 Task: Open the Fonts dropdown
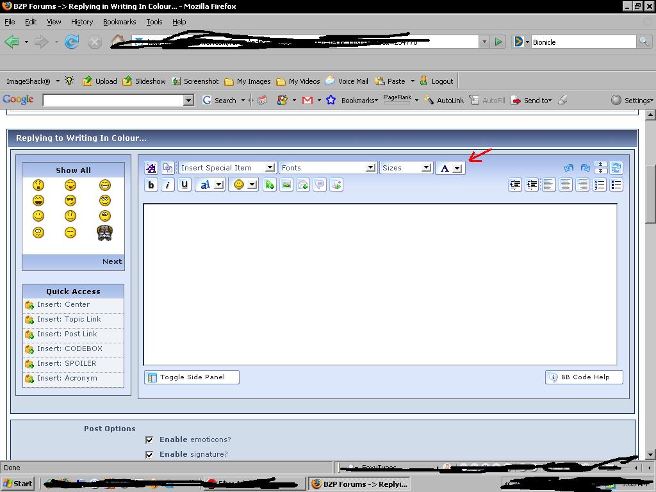tap(327, 168)
